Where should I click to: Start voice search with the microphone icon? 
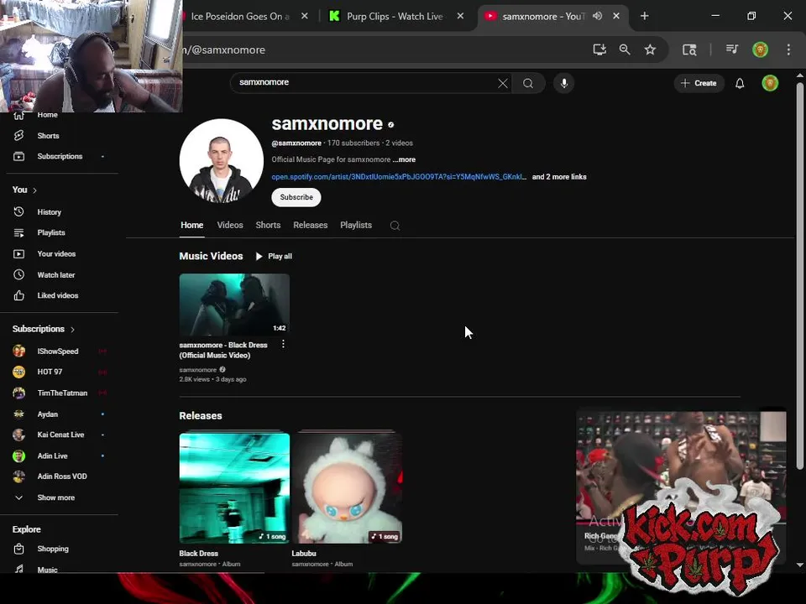click(x=564, y=83)
